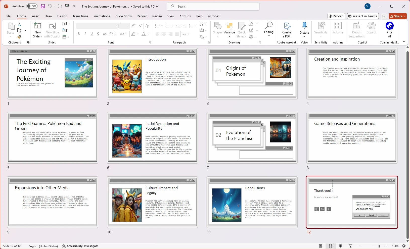Image resolution: width=410 pixels, height=249 pixels.
Task: Toggle AutoSave switch
Action: pyautogui.click(x=32, y=6)
